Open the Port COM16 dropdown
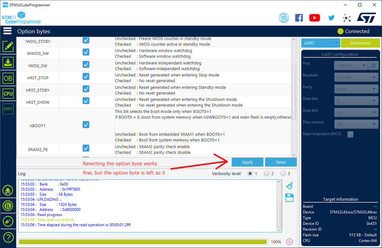Image resolution: width=382 pixels, height=248 pixels. pos(351,65)
